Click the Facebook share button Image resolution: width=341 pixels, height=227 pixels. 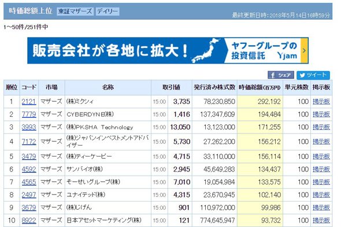281,75
